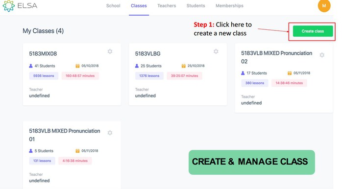Click student icon next to 41 Students
This screenshot has height=189, width=342.
pyautogui.click(x=31, y=66)
